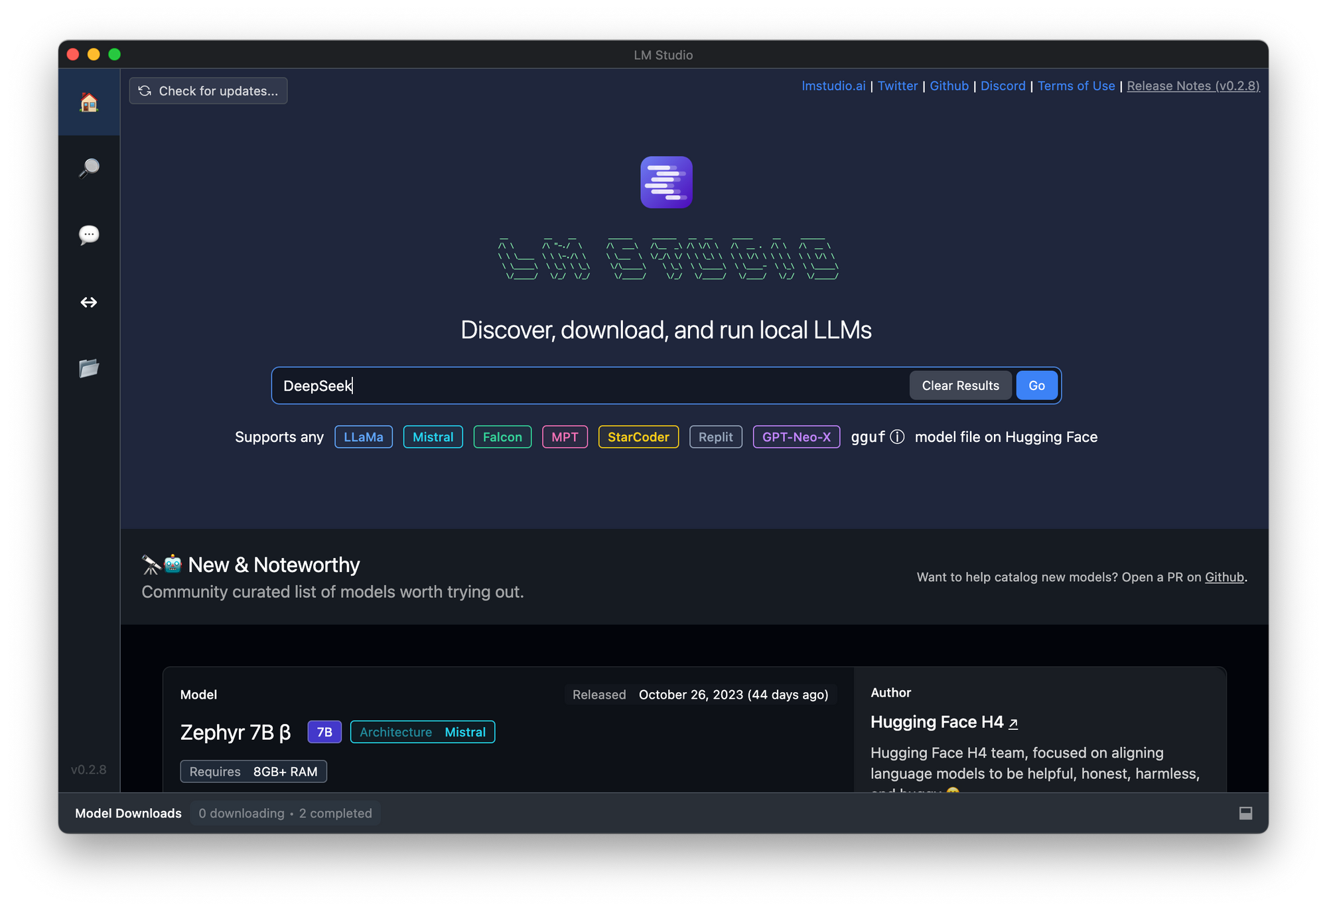Open Github link in New & Noteworthy

tap(1224, 577)
